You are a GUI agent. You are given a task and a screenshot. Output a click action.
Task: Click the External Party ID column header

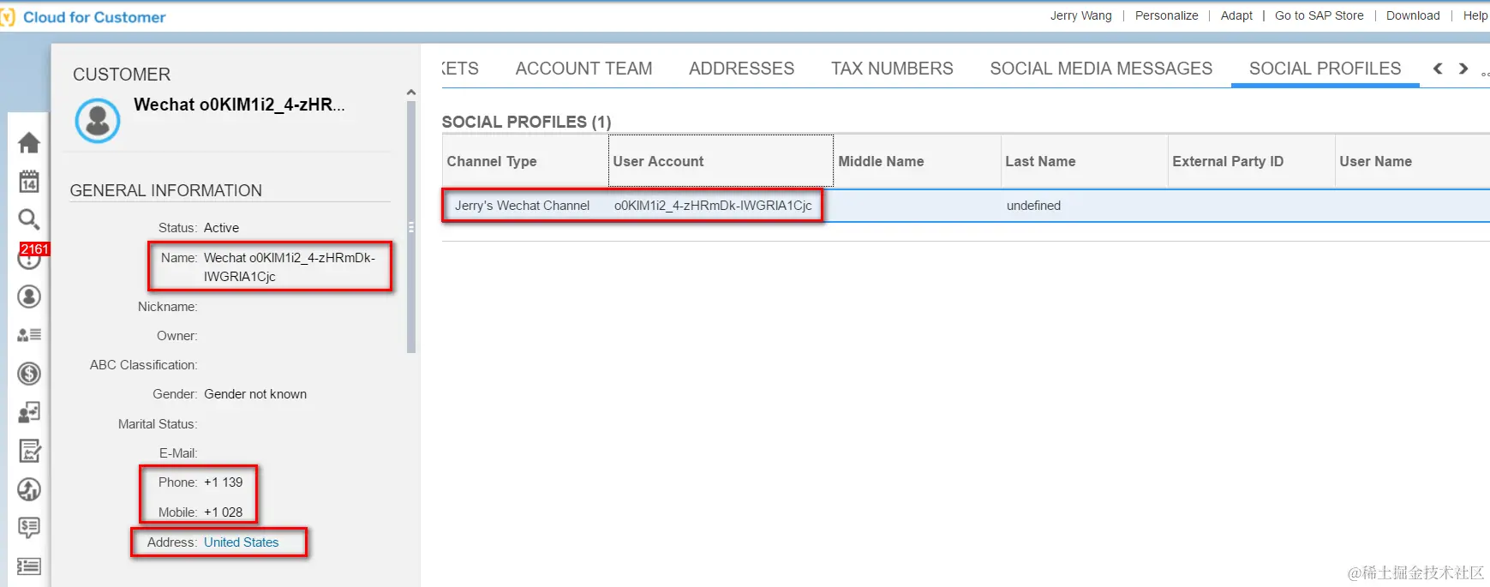1251,161
